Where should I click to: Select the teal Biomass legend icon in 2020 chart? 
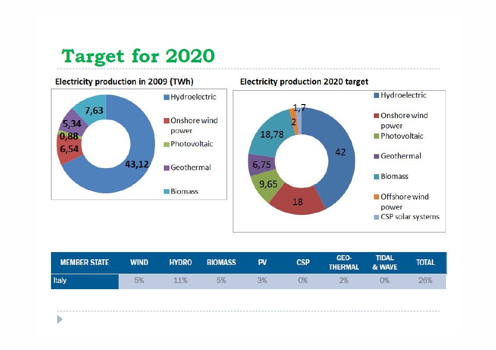tap(375, 176)
